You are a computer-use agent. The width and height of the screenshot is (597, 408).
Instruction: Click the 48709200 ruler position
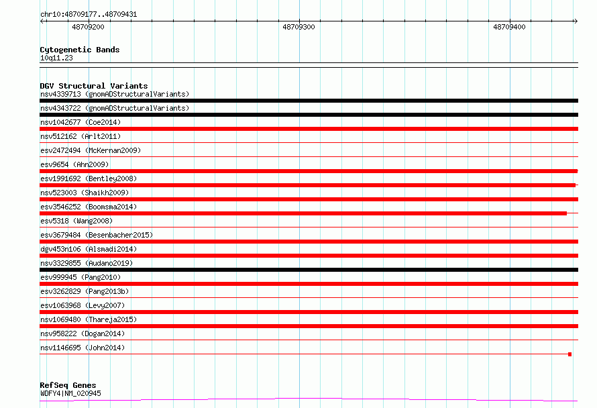click(x=88, y=27)
